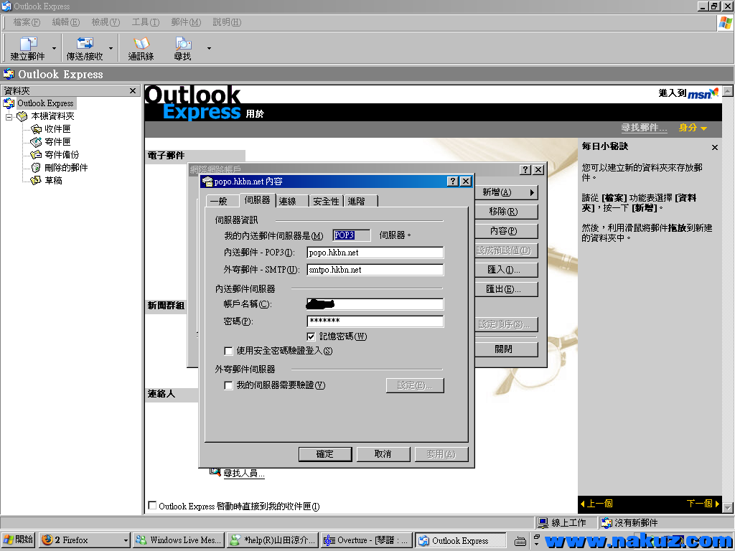The image size is (735, 551).
Task: Close the 資料夾 folder pane
Action: pyautogui.click(x=133, y=91)
